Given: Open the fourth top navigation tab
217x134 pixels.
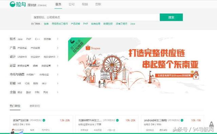Looking at the screenshot, I should tap(98, 4).
